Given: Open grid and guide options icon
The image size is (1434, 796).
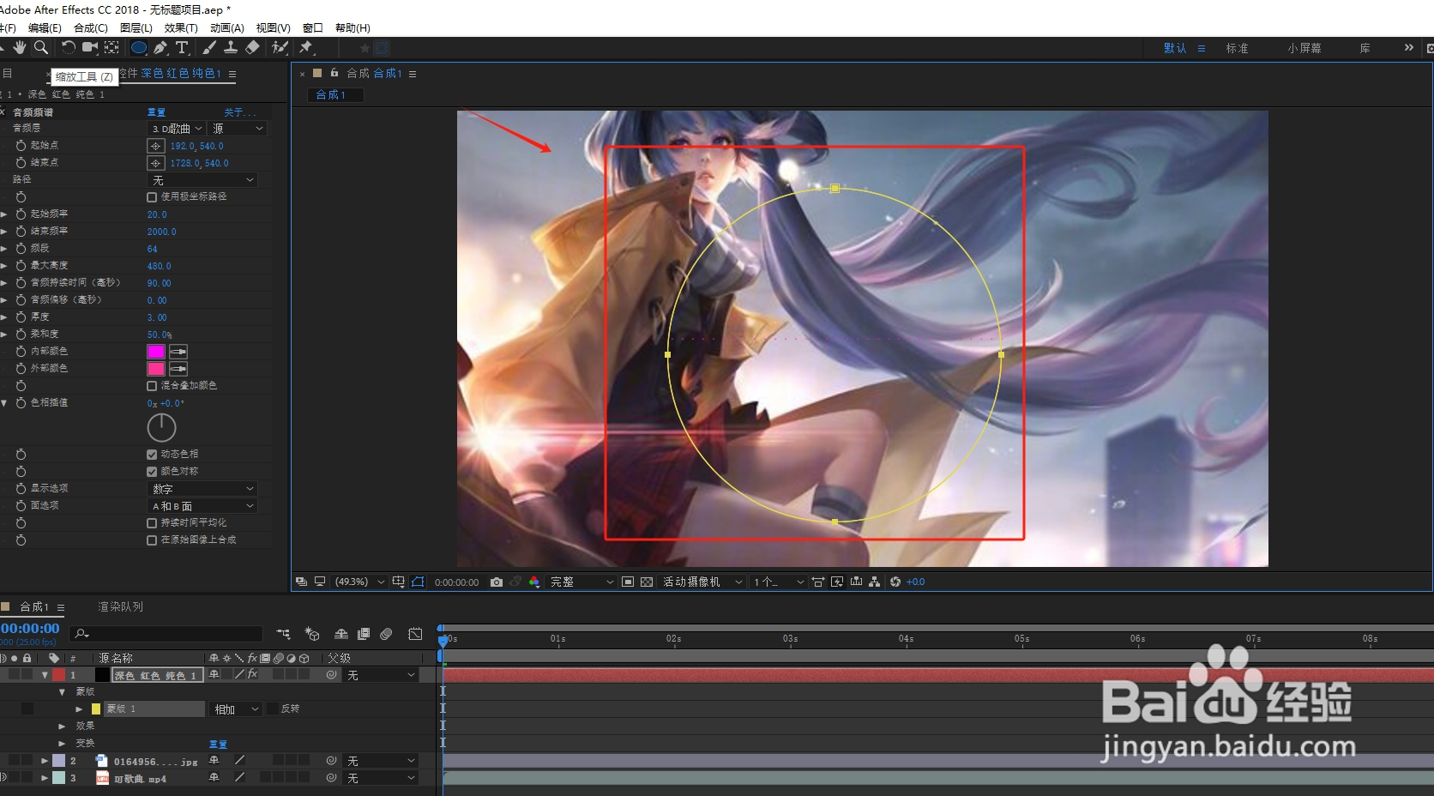Looking at the screenshot, I should pyautogui.click(x=399, y=582).
